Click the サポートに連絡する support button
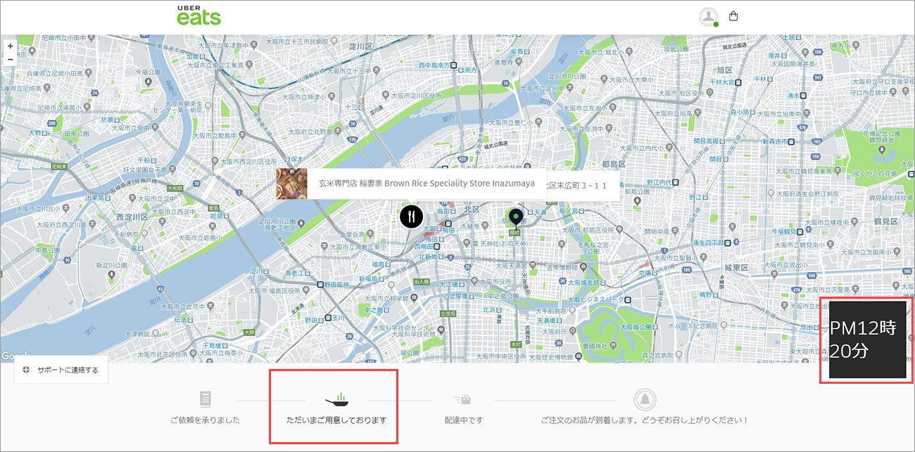Image resolution: width=915 pixels, height=452 pixels. pos(61,370)
